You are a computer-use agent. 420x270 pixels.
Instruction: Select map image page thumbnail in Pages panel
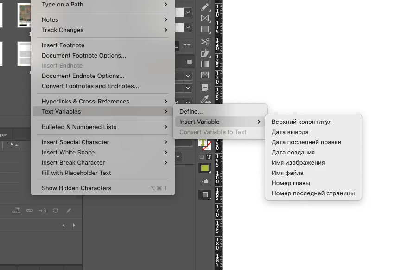(24, 15)
